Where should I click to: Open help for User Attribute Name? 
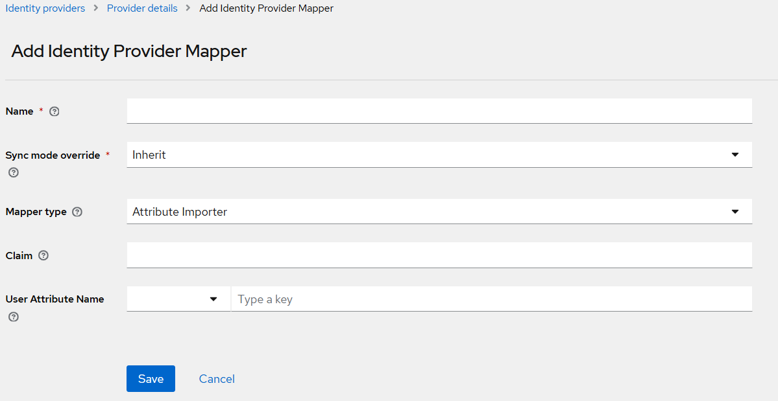[x=13, y=317]
